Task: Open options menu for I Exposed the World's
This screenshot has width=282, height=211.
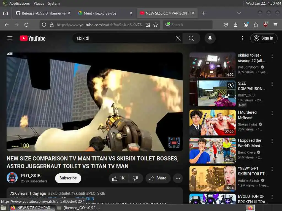Action: click(x=272, y=141)
